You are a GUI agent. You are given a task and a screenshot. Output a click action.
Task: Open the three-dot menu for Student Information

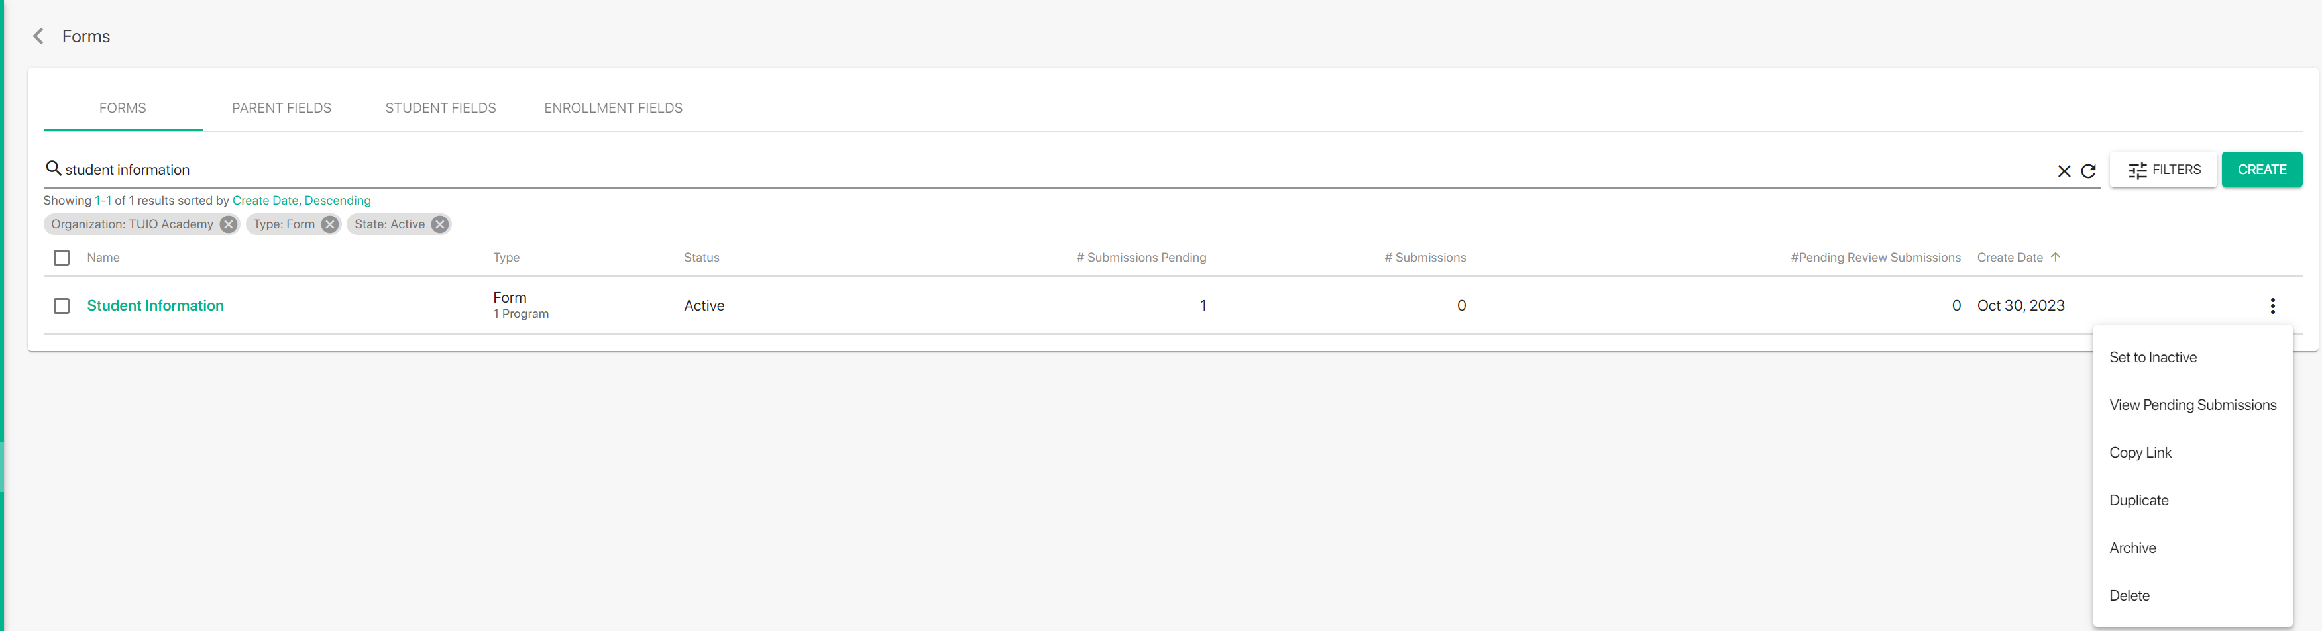tap(2272, 305)
